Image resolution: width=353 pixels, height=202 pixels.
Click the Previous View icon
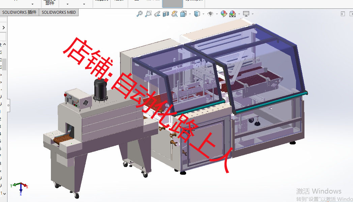(157, 14)
